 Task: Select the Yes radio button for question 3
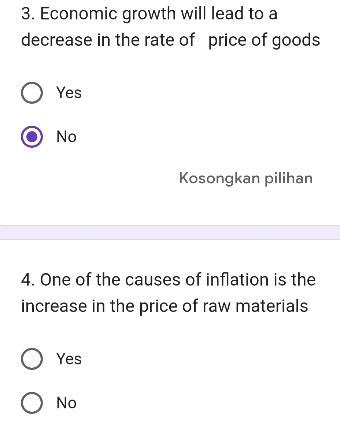point(32,93)
